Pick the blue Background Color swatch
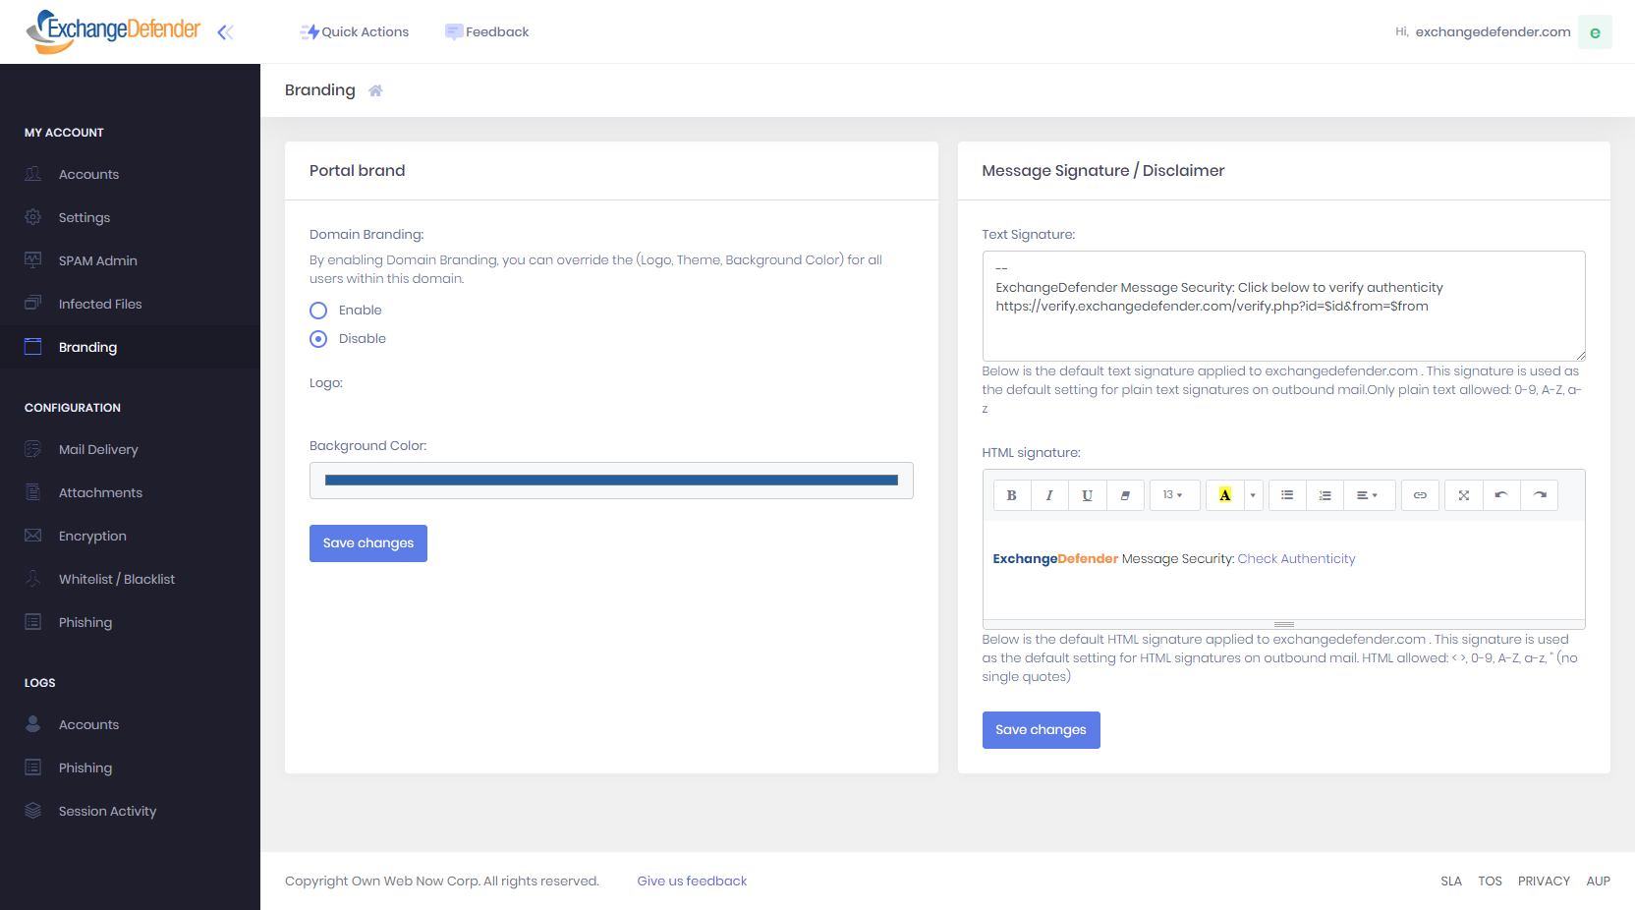1635x910 pixels. tap(611, 481)
